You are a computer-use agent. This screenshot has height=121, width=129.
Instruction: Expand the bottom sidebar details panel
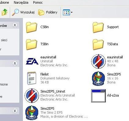[x=15, y=111]
